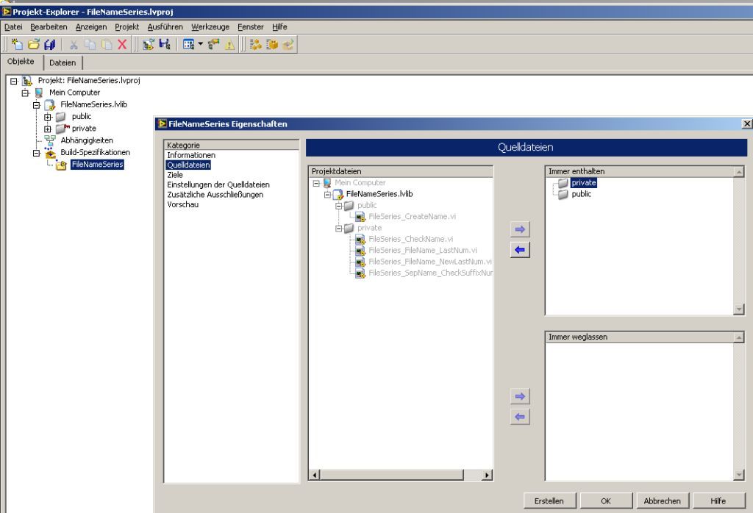Collapse the private folder in Projektdateien
The image size is (753, 513).
[x=339, y=228]
